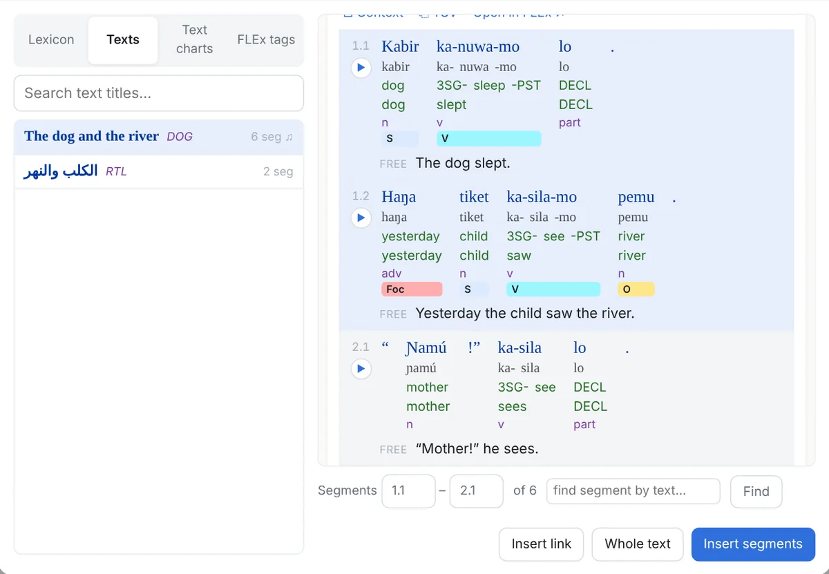Select "The dog and the river" text
The width and height of the screenshot is (829, 574).
click(159, 137)
